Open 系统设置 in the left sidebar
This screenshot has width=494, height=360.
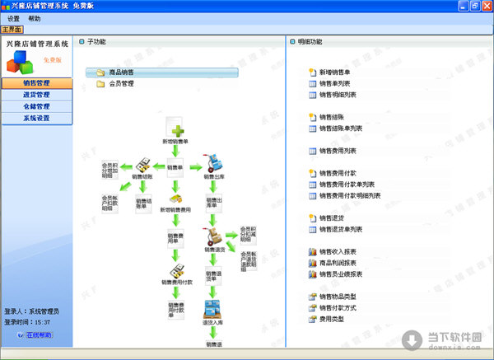click(x=36, y=118)
